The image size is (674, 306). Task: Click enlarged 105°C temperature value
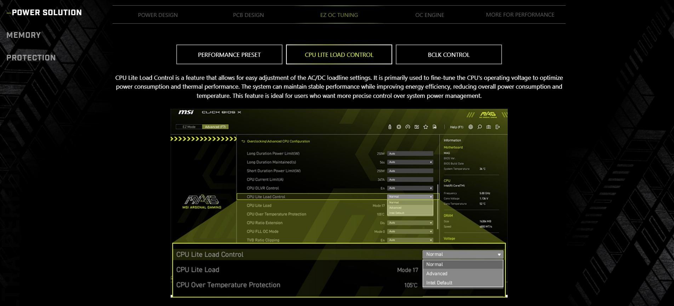tap(411, 285)
